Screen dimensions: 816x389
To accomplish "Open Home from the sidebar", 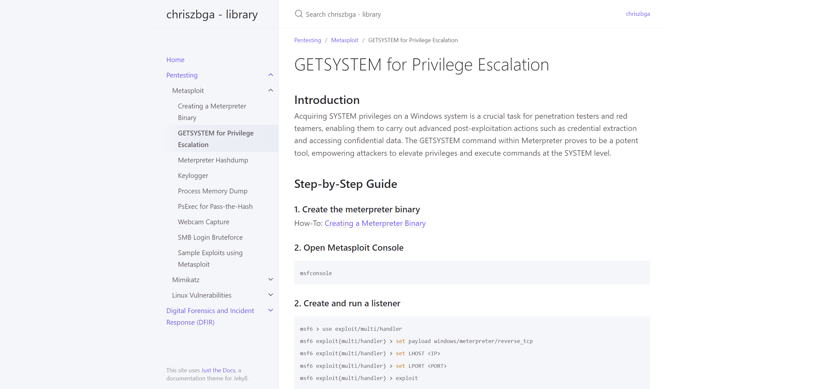I will click(x=175, y=60).
